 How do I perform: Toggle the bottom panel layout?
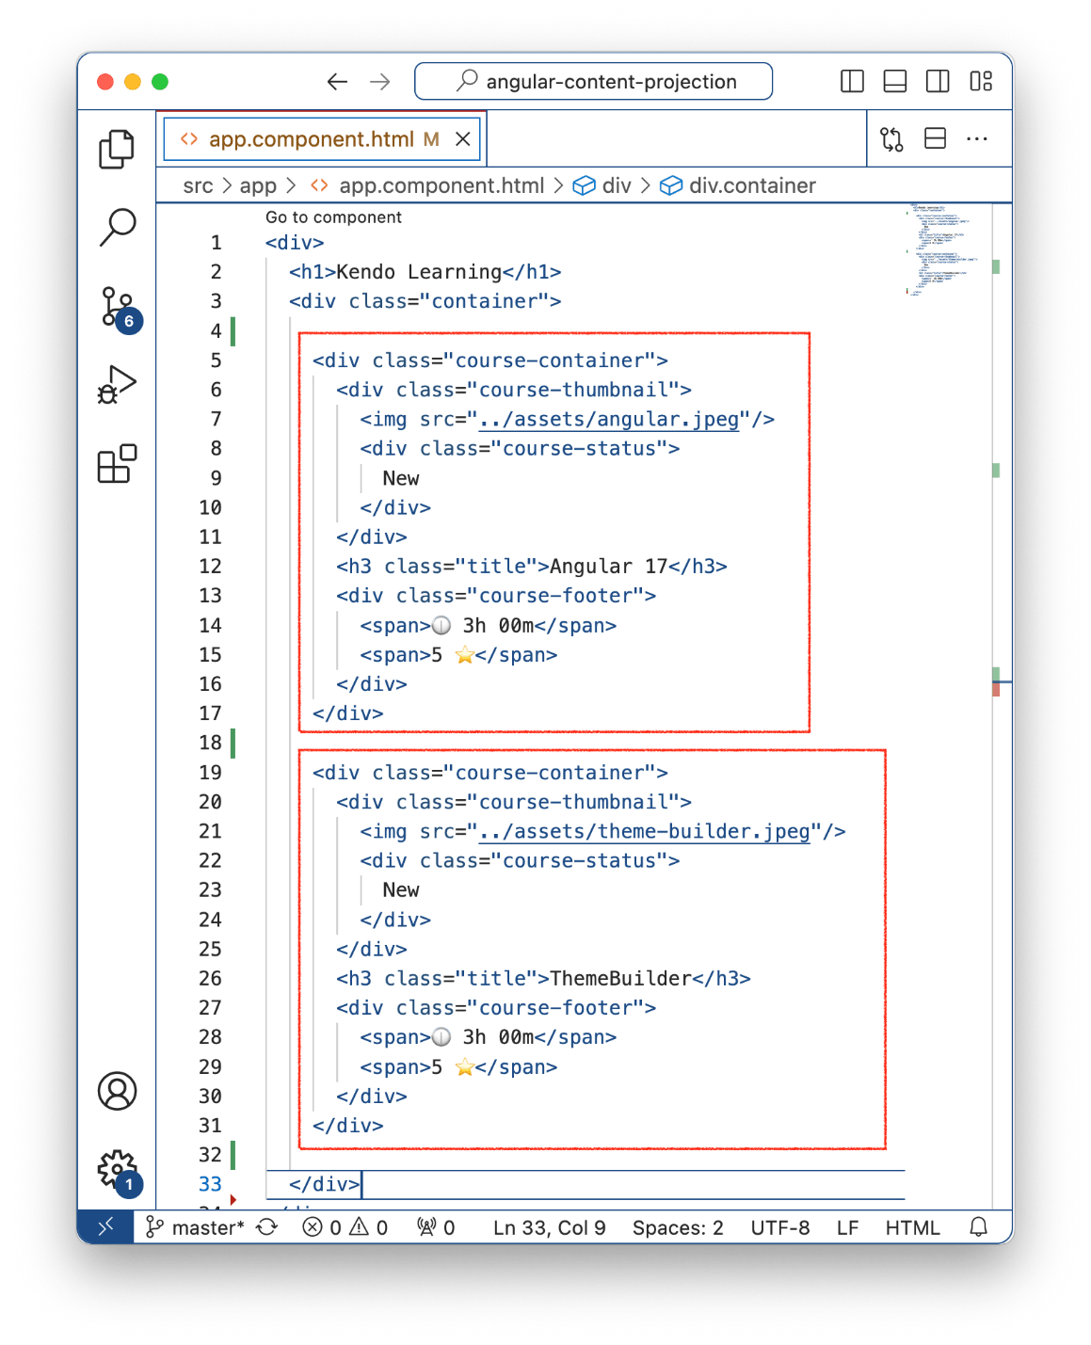click(x=895, y=82)
